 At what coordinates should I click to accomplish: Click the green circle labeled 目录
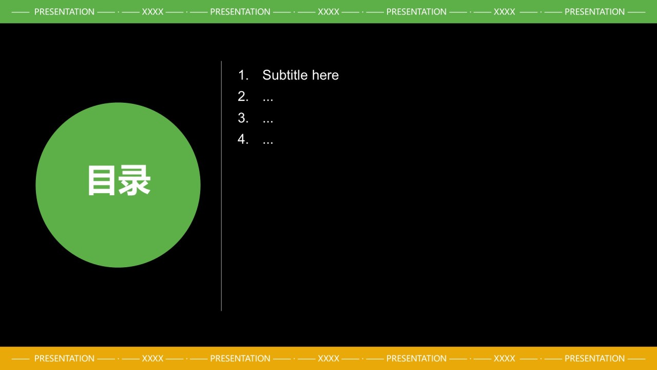click(x=118, y=185)
